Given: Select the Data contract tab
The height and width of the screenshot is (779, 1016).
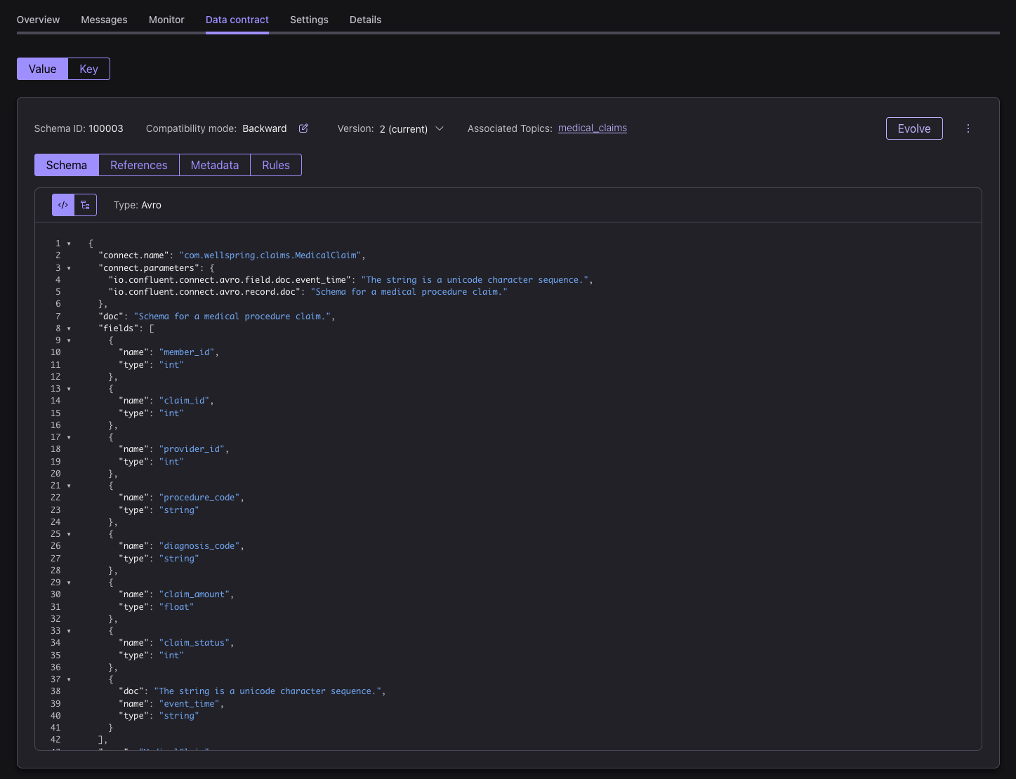Looking at the screenshot, I should pyautogui.click(x=237, y=20).
